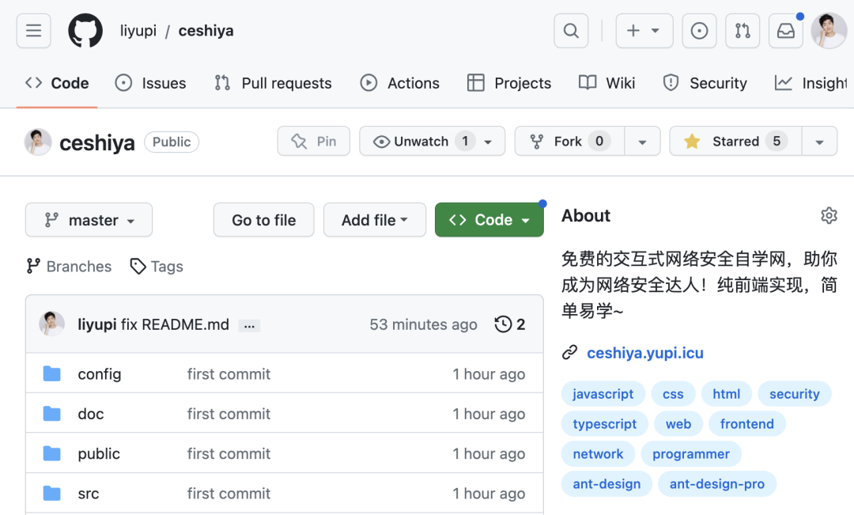Open the Add file dropdown
The height and width of the screenshot is (515, 854).
coord(374,220)
